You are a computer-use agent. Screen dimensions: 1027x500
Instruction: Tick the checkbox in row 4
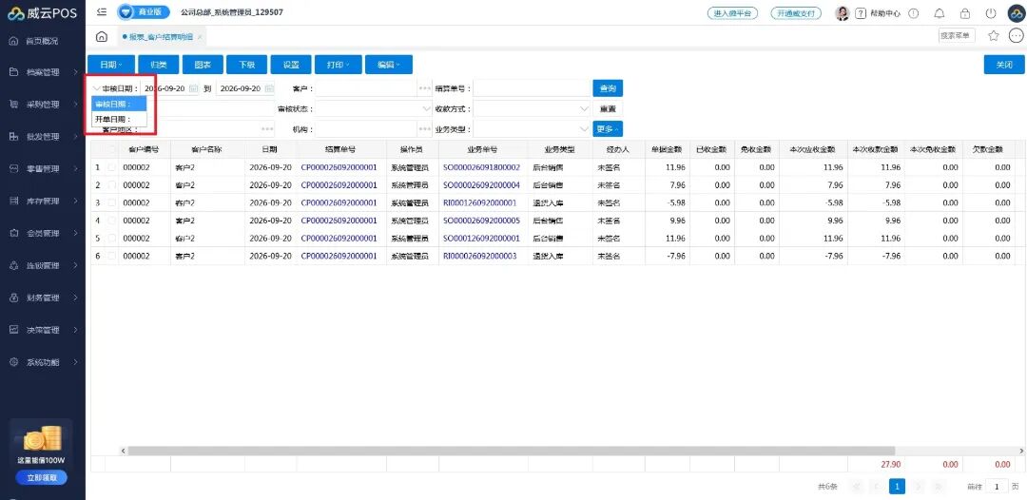112,221
